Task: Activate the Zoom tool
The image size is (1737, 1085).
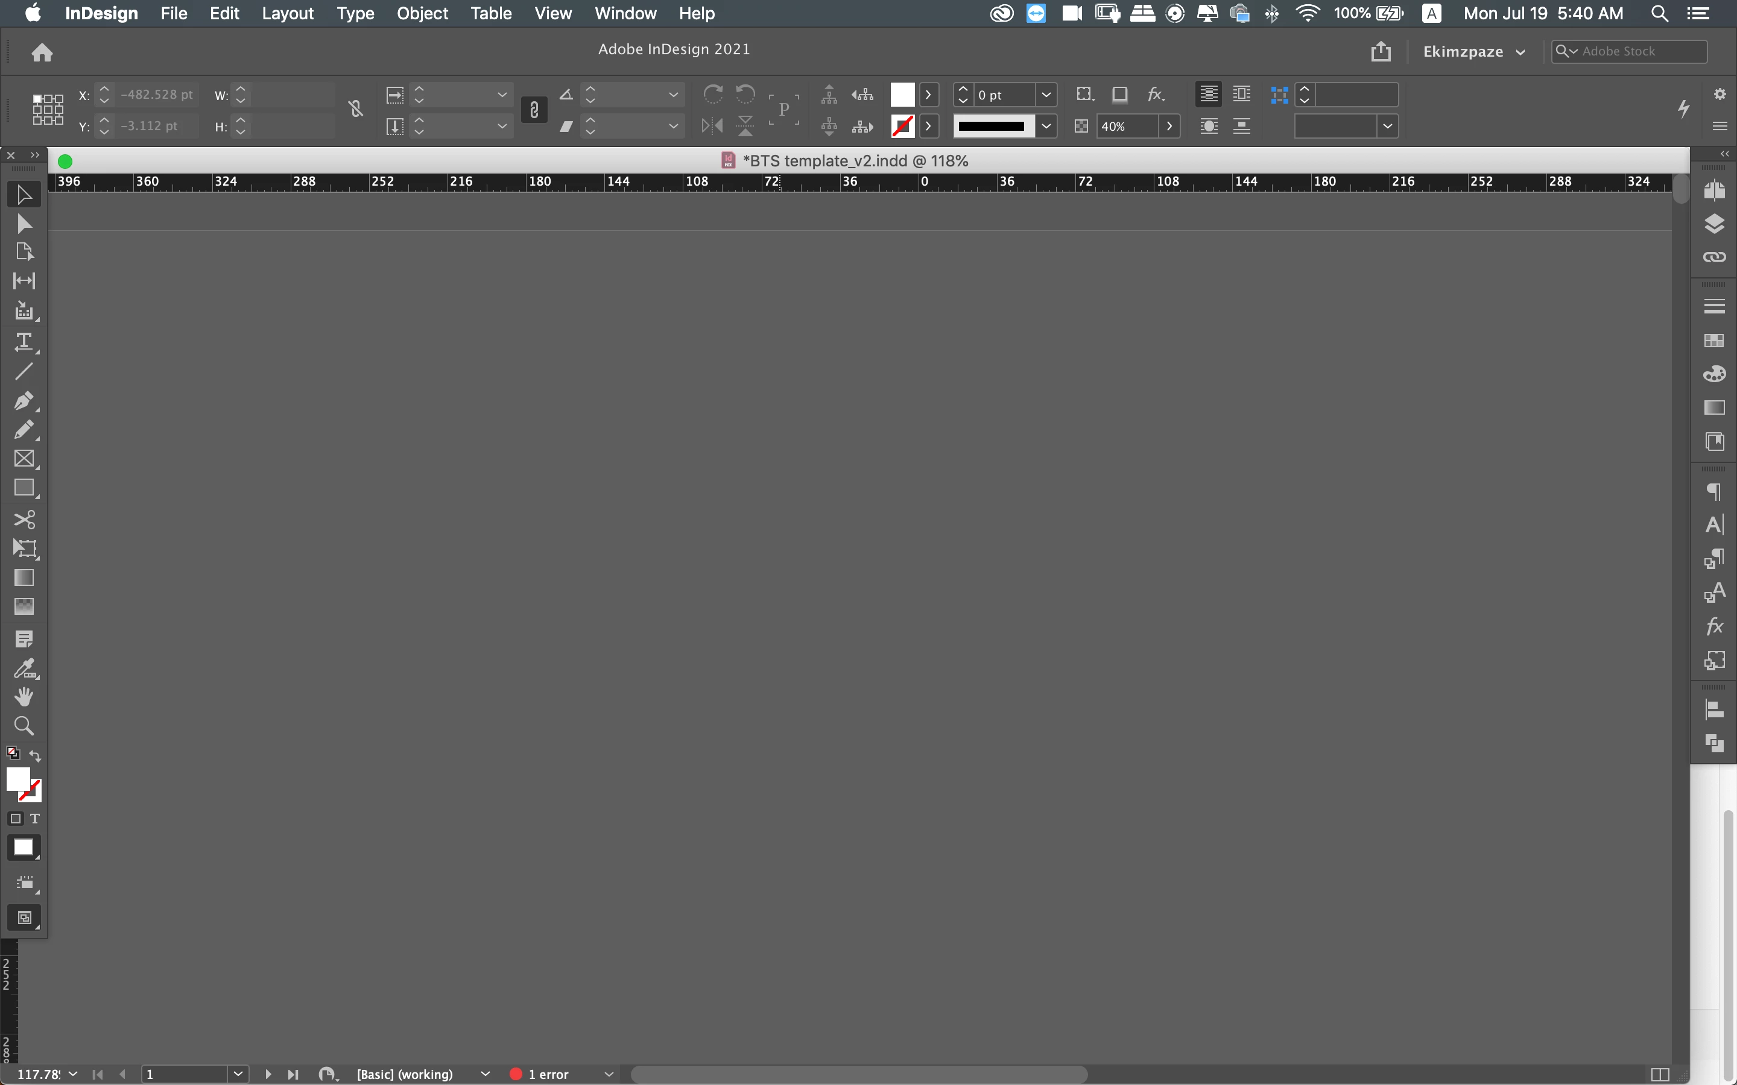Action: pyautogui.click(x=24, y=726)
